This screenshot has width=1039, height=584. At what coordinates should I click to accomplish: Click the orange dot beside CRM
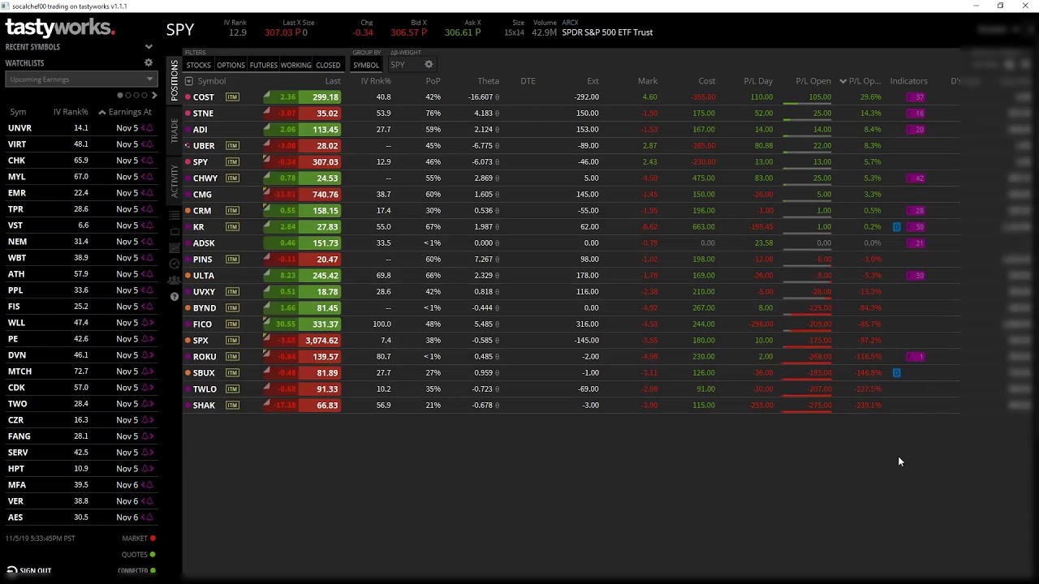(x=188, y=211)
